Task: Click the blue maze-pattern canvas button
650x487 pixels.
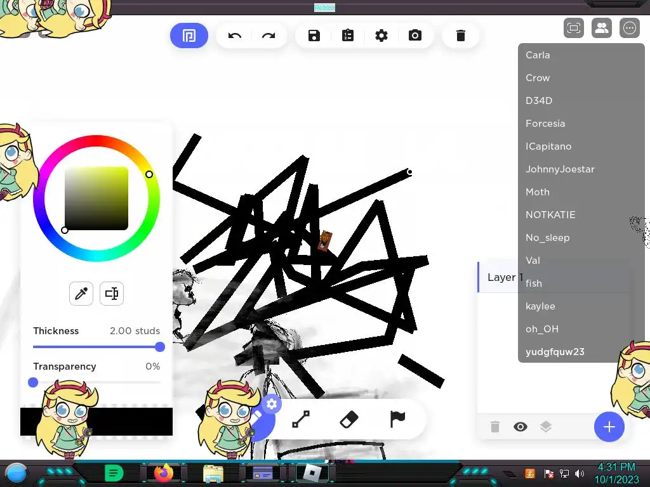Action: [189, 36]
